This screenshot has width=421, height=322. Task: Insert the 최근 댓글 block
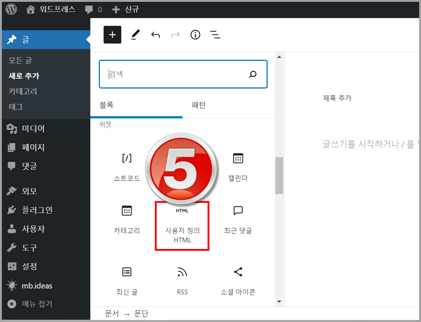pyautogui.click(x=238, y=219)
